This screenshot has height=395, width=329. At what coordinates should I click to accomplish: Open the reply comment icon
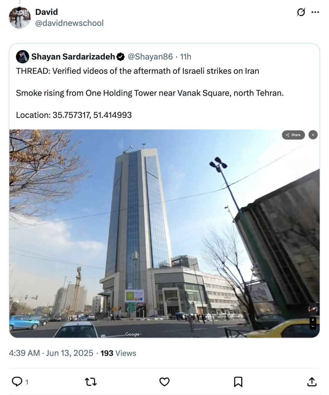[x=17, y=381]
